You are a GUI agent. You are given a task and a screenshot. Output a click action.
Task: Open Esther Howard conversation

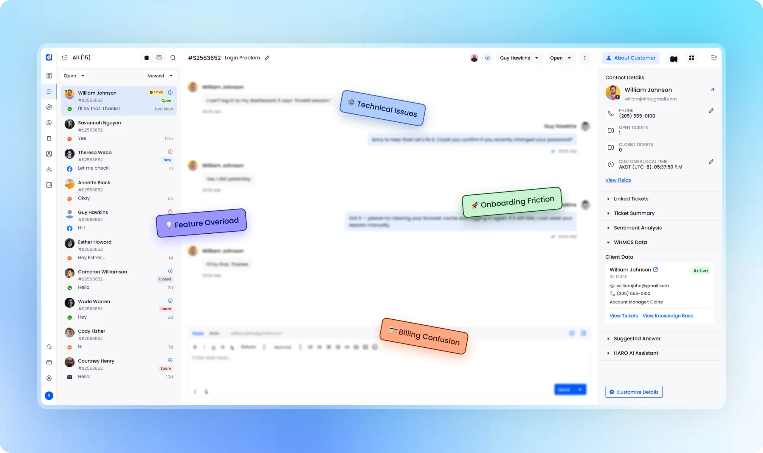coord(119,250)
